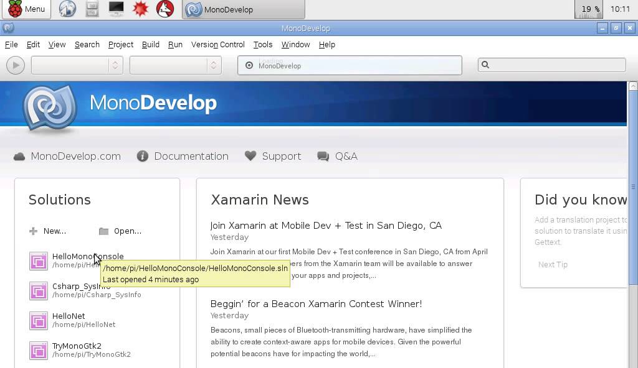Click the chat bubbles icon beside Q&A
This screenshot has width=638, height=368.
(x=323, y=157)
